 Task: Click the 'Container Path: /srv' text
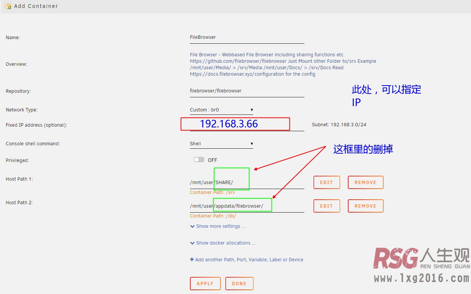(x=212, y=192)
